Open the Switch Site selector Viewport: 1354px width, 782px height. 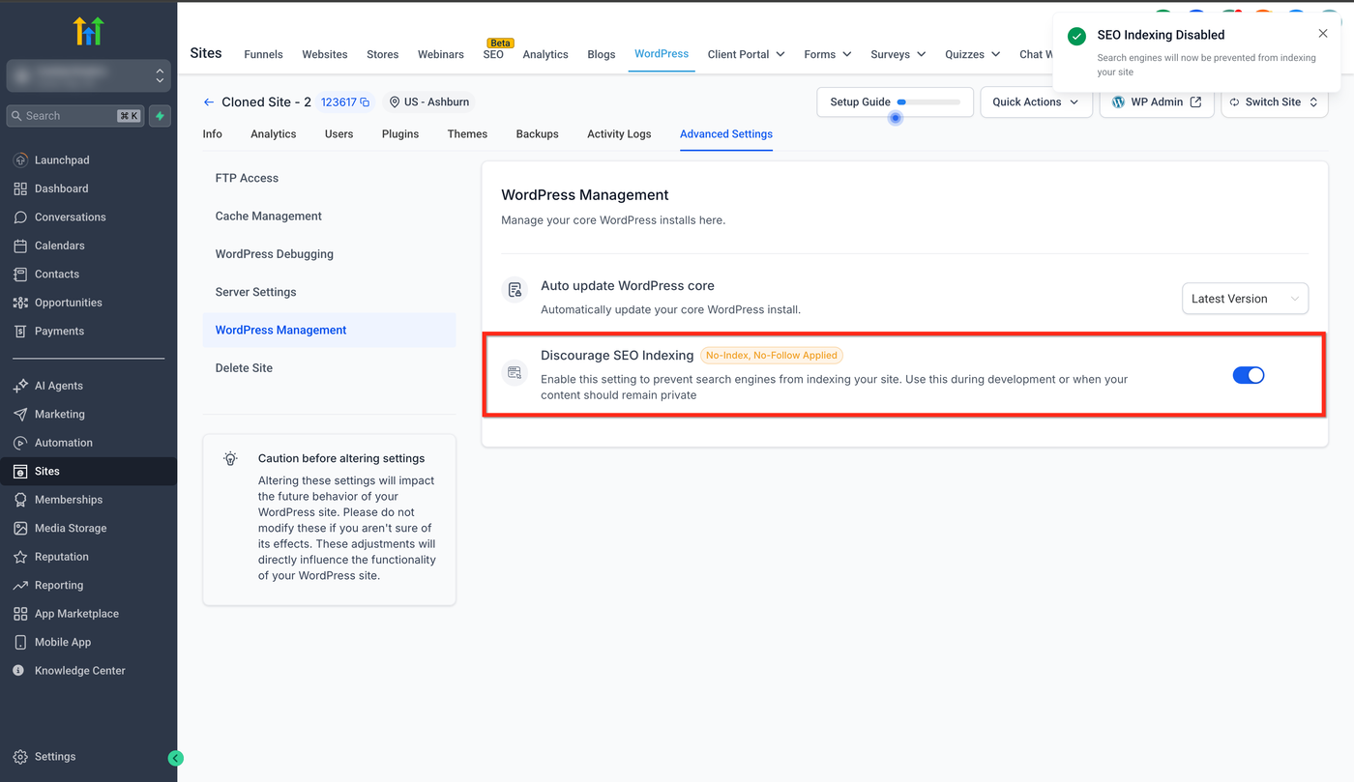point(1274,101)
